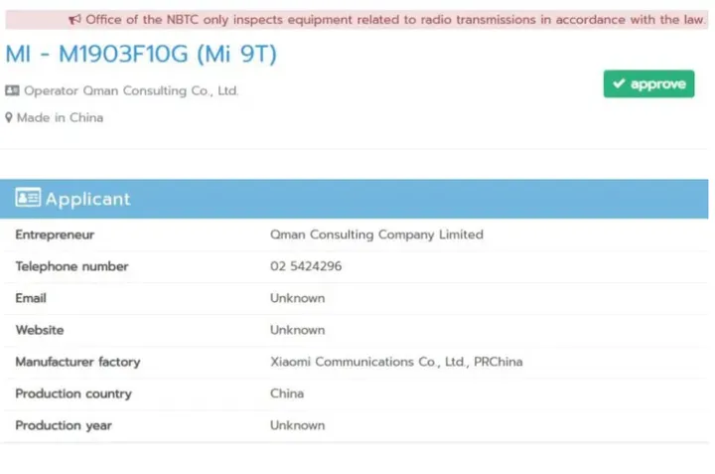The image size is (715, 474).
Task: Click the Applicant section header
Action: coord(87,199)
